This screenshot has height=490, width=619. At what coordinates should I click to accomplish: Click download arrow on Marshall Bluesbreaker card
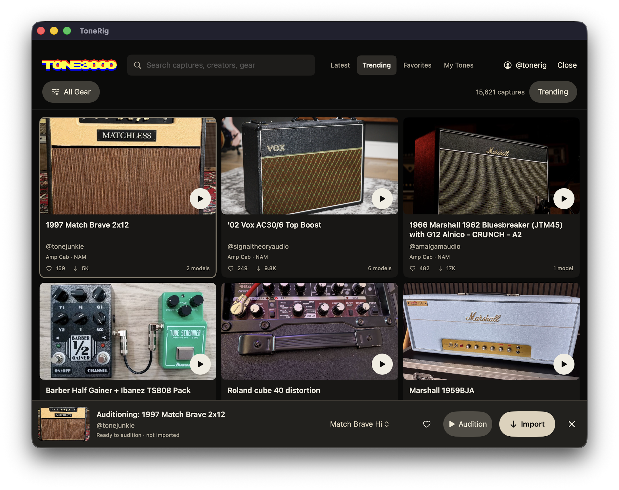[440, 268]
